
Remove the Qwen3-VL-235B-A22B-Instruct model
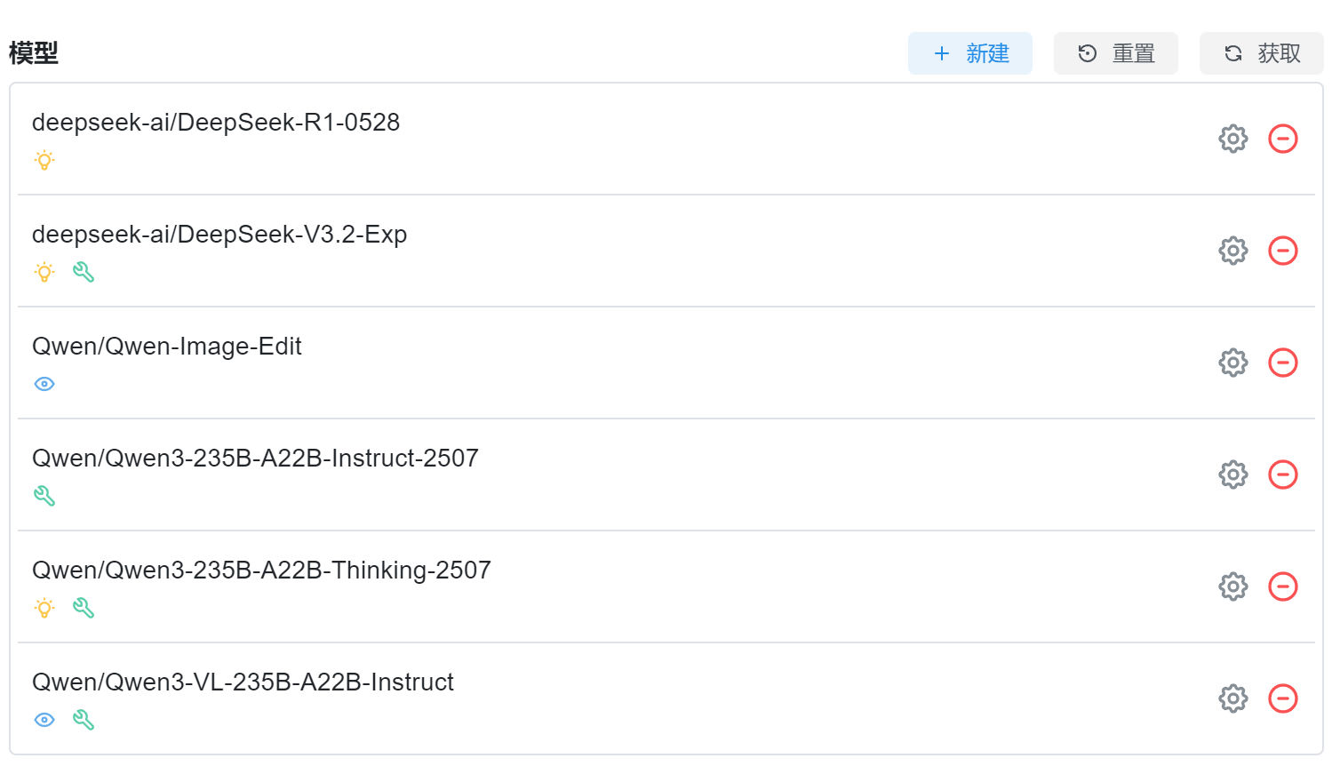click(1282, 698)
